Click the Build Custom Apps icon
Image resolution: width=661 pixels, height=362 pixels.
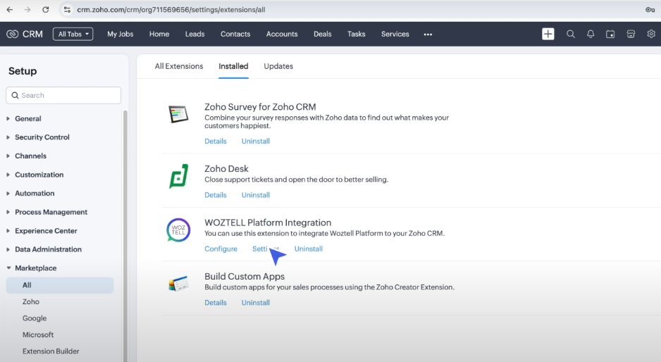pos(178,284)
